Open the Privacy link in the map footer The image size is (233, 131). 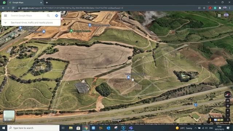pyautogui.click(x=198, y=124)
